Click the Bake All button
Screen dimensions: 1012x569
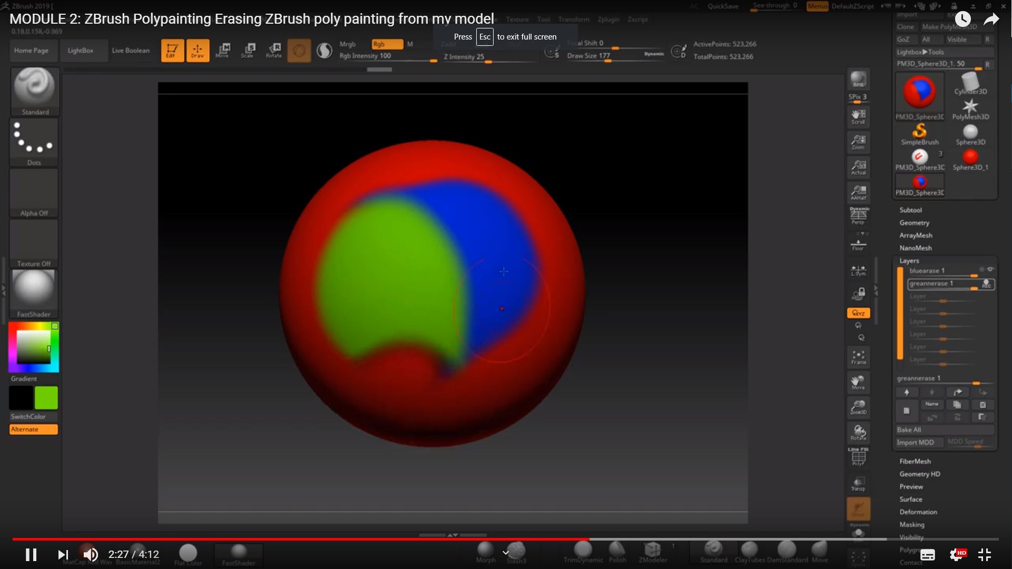945,430
